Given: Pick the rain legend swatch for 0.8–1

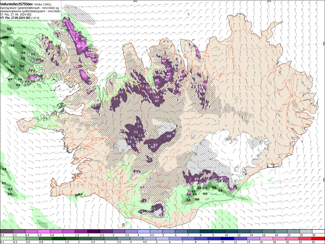Looking at the screenshot, I should (x=45, y=239).
